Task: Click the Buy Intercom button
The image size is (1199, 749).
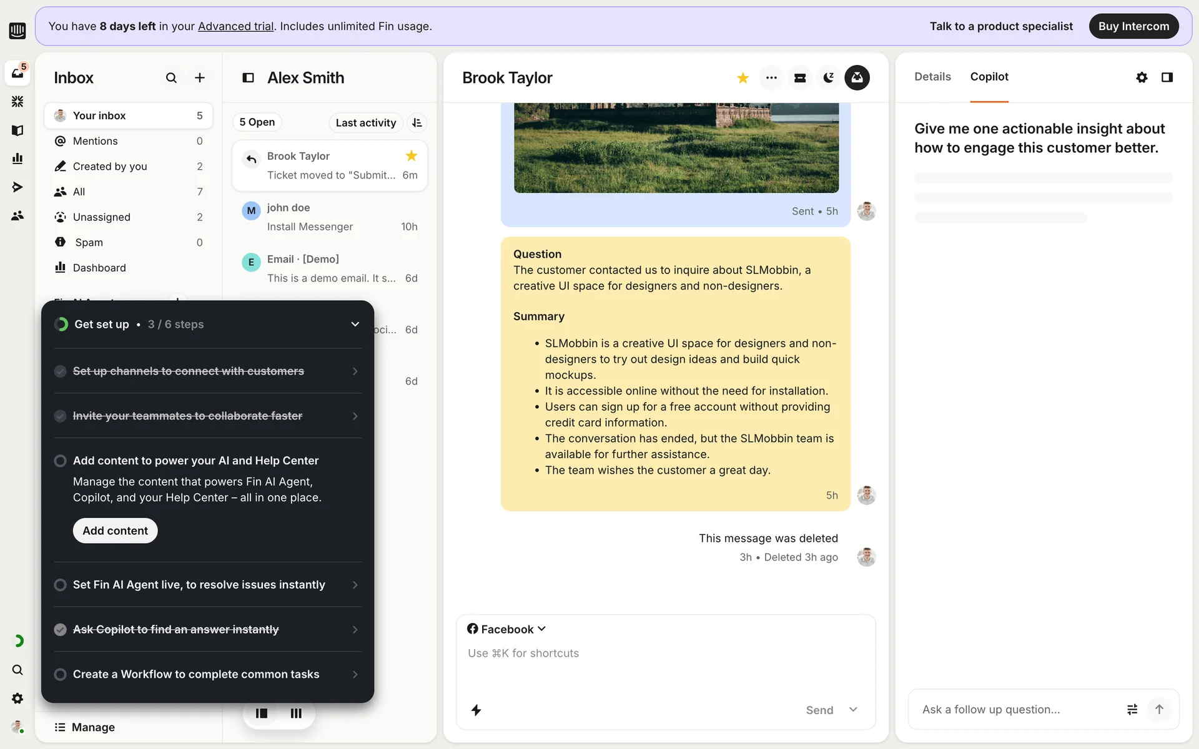Action: [x=1133, y=26]
